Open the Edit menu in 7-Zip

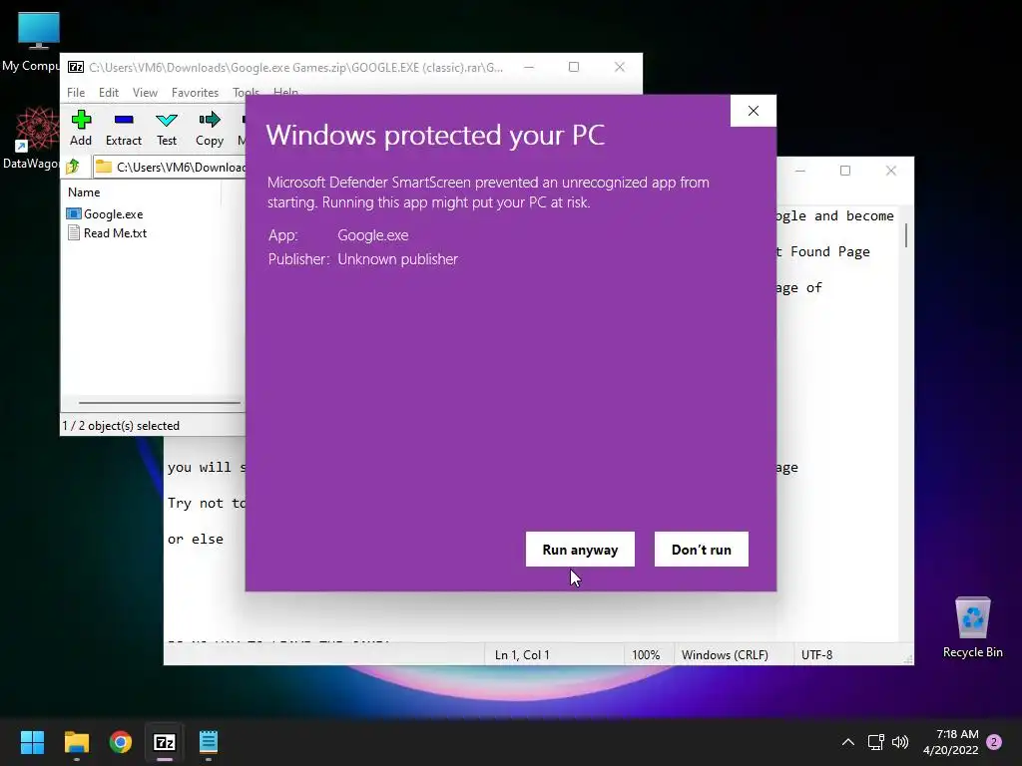point(108,93)
